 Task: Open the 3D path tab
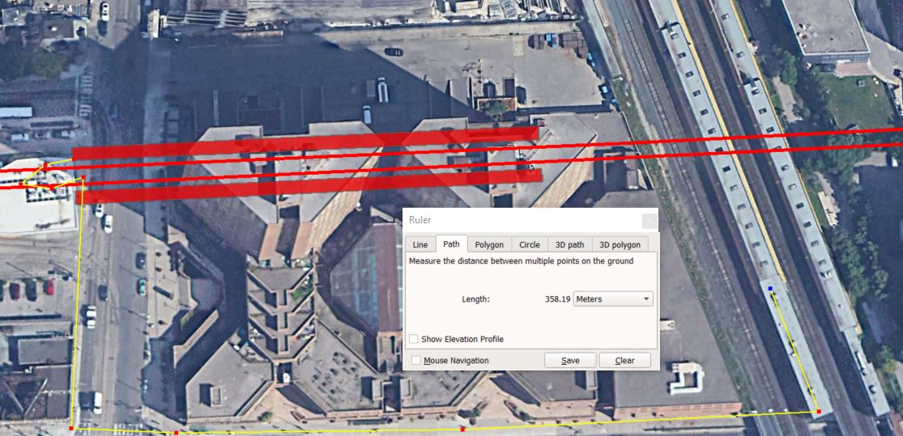(x=569, y=244)
